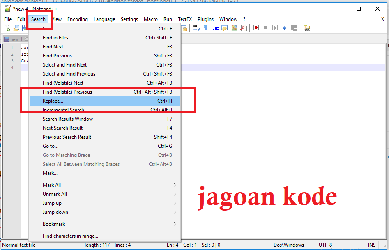
Task: Open the Edit menu
Action: pos(21,19)
